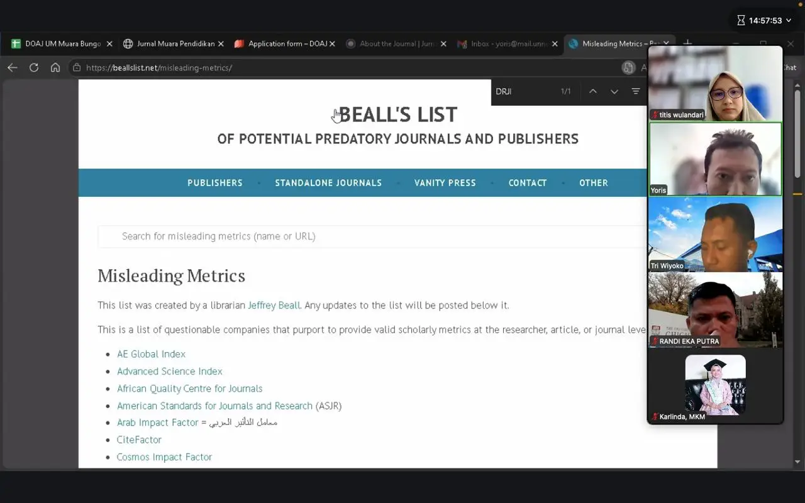
Task: Click the Misleading Metrics page heading
Action: click(x=171, y=276)
